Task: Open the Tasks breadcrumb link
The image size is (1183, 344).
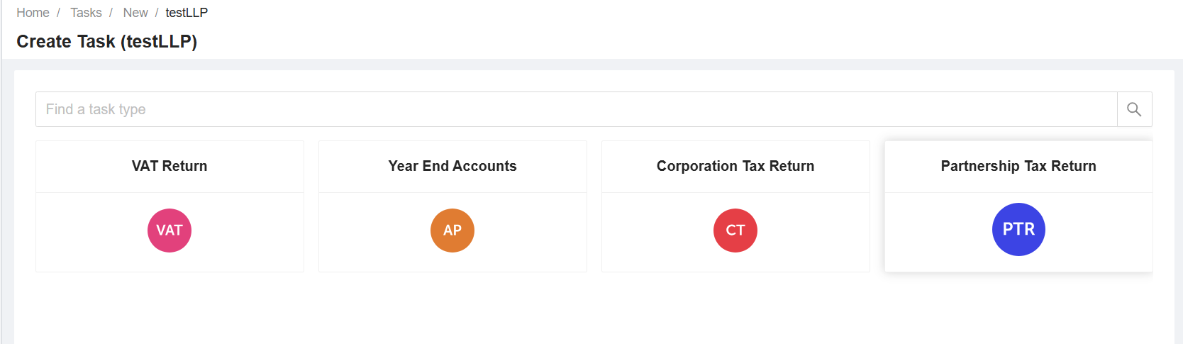Action: 86,13
